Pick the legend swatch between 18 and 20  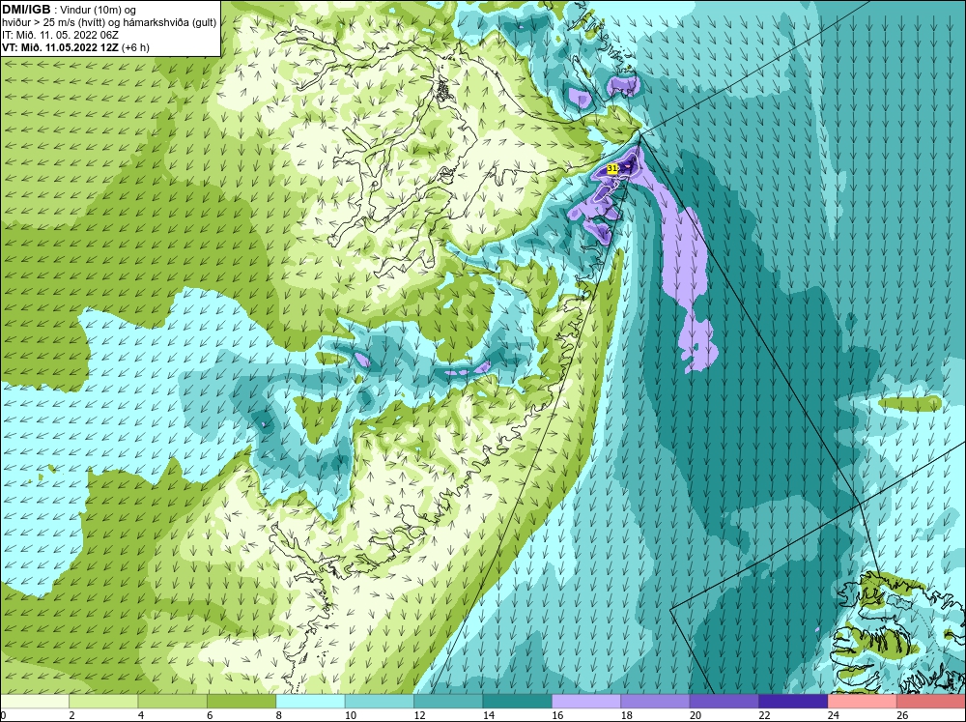pyautogui.click(x=656, y=702)
